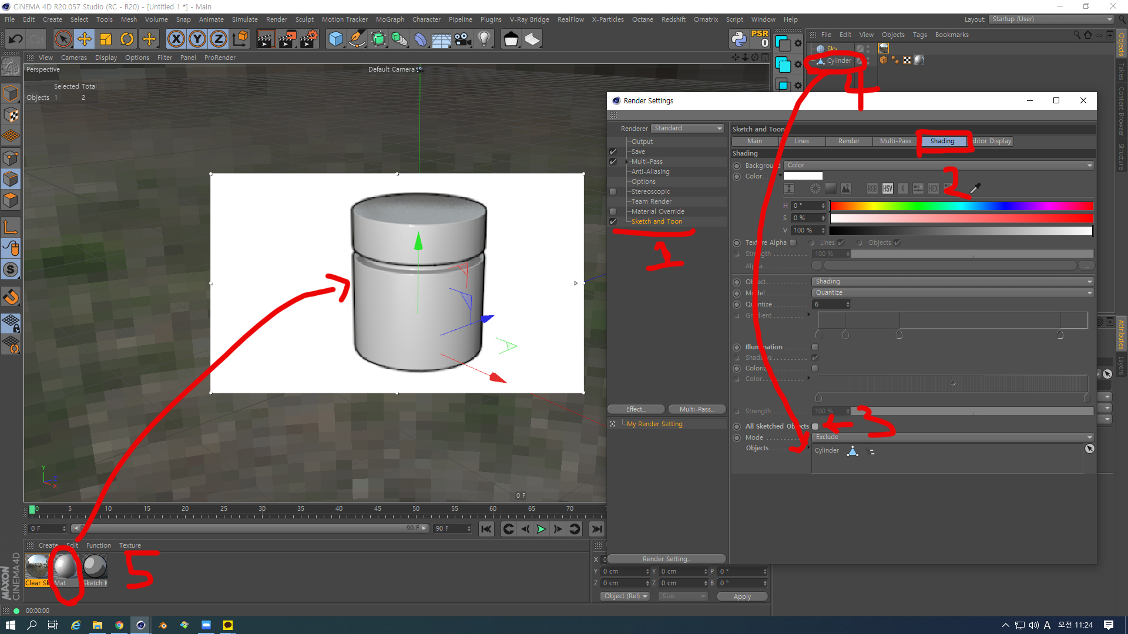Click the PSR reset icon
Screen dimensions: 1128x634
click(760, 39)
